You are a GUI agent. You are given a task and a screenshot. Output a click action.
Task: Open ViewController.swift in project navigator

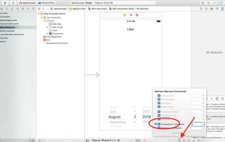(x=9, y=24)
